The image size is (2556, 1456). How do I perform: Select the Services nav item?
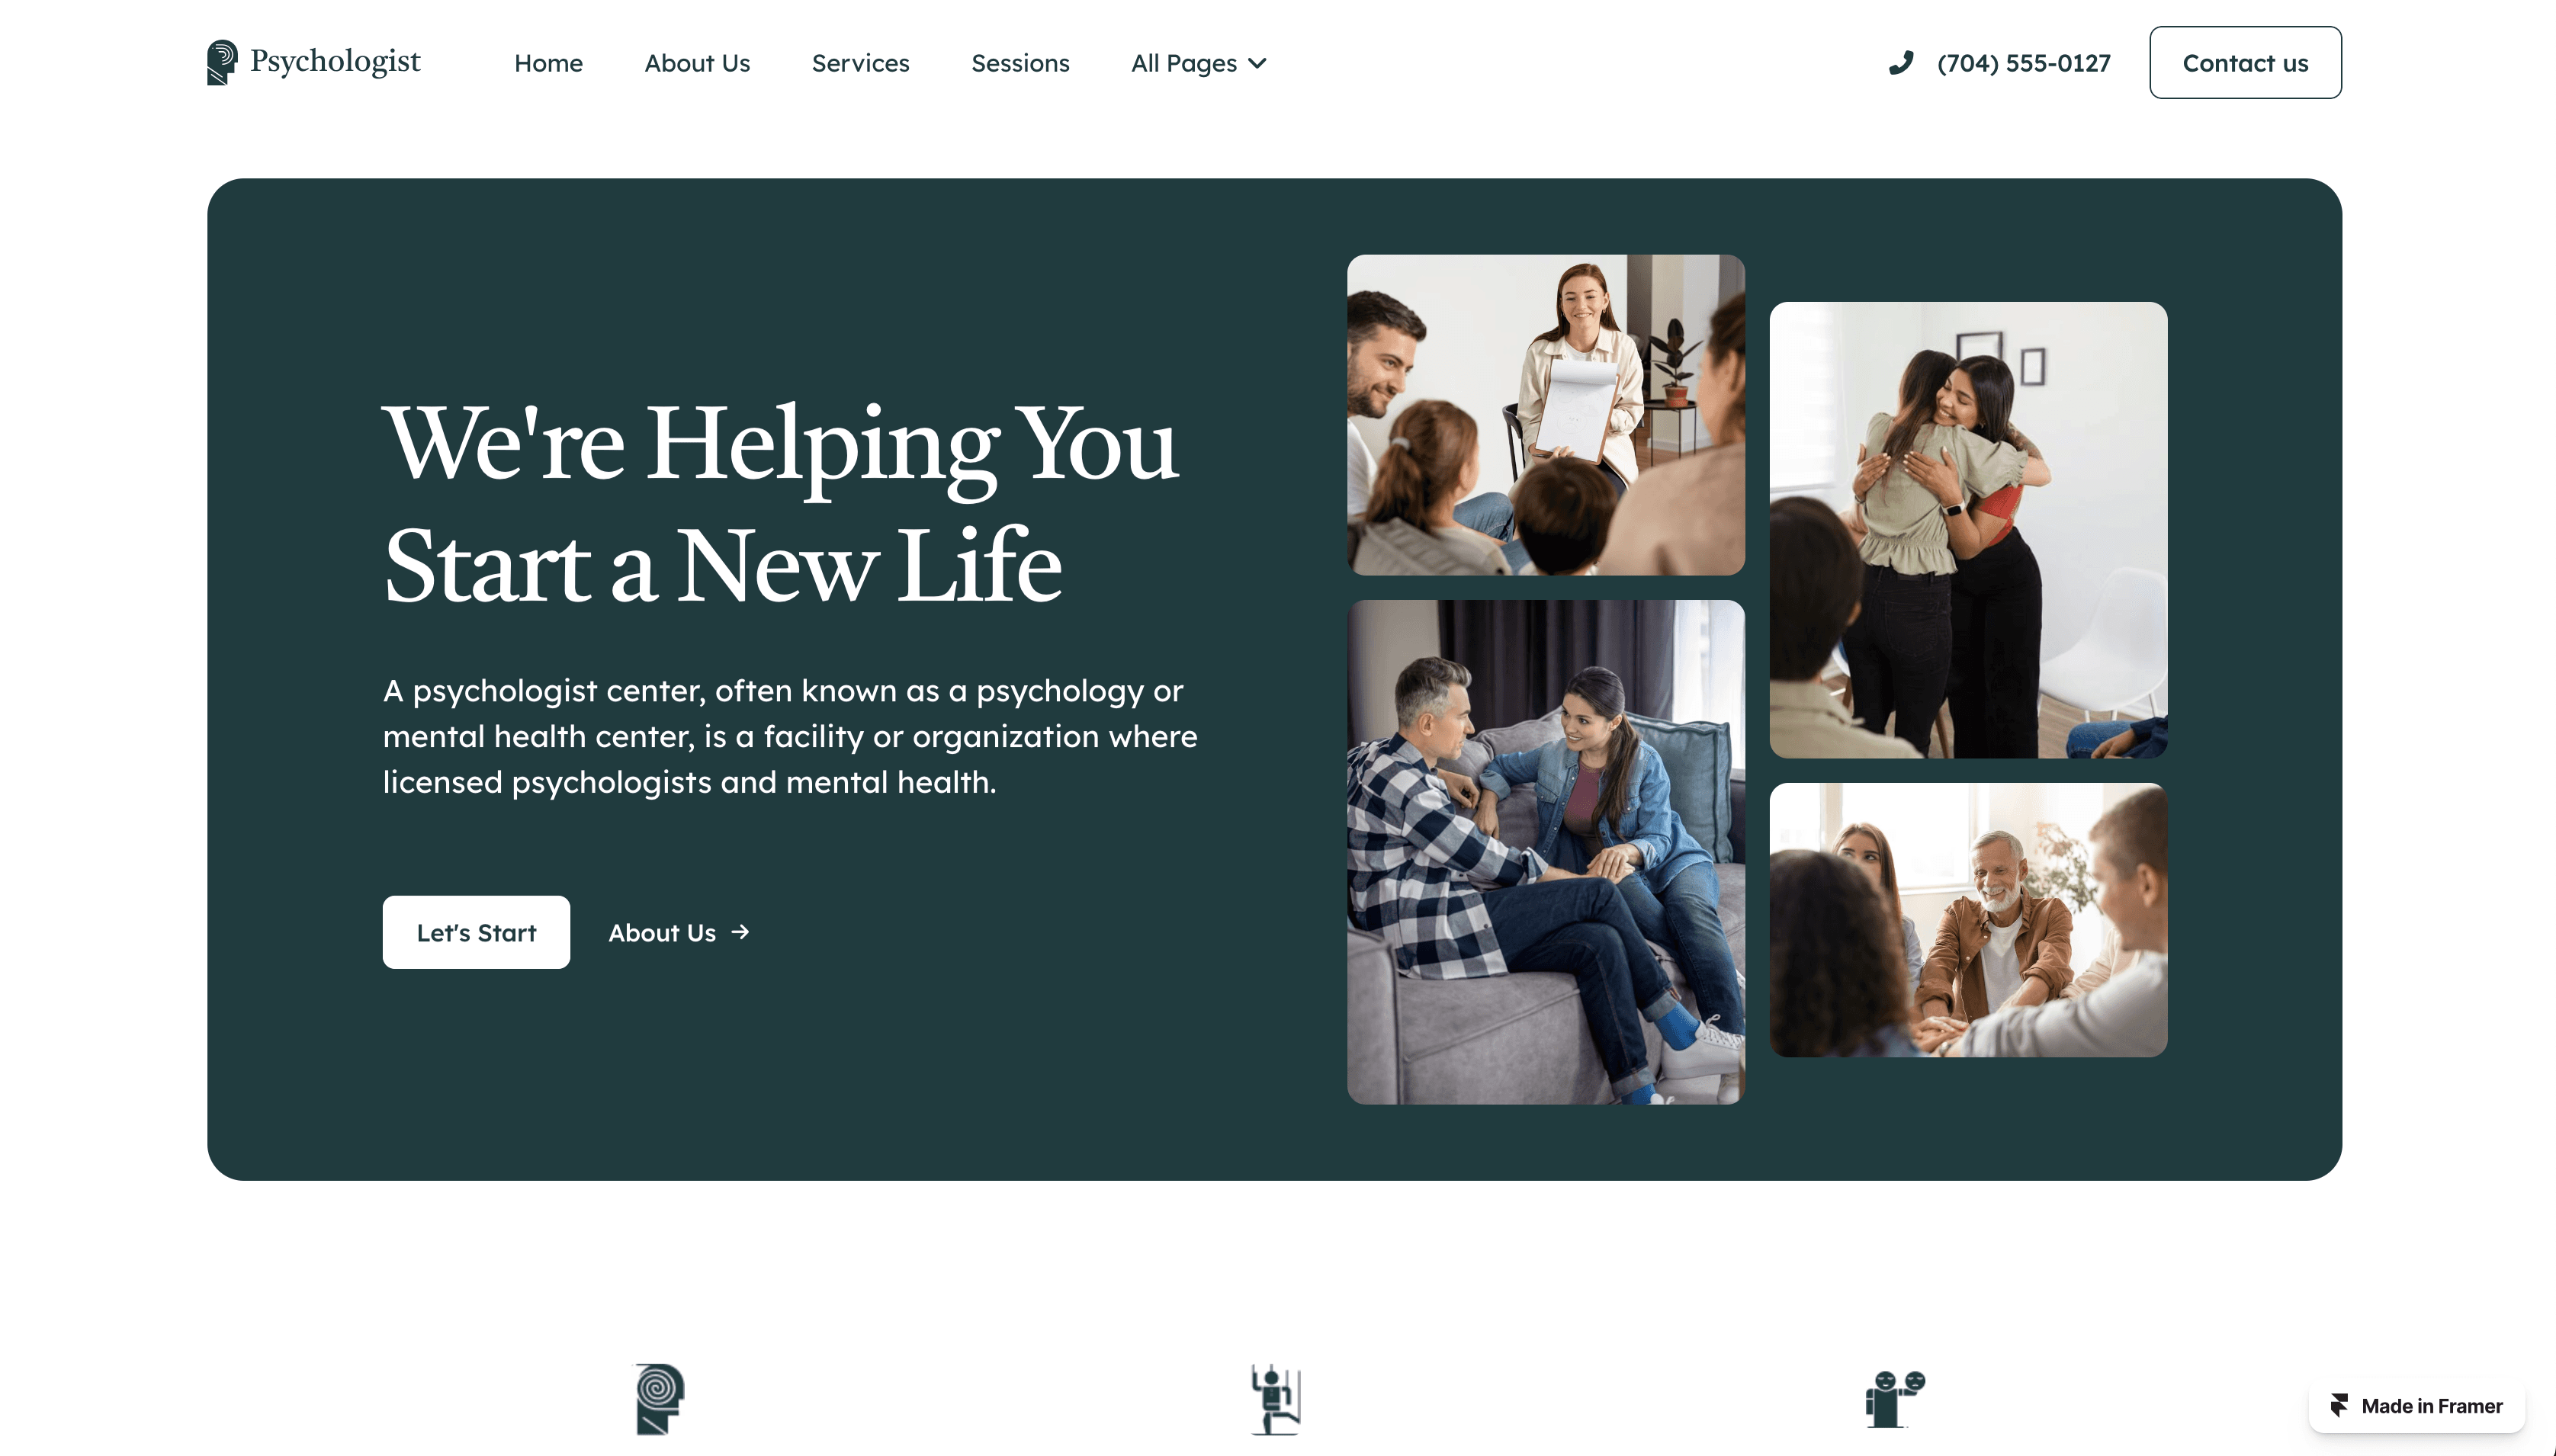[x=860, y=63]
